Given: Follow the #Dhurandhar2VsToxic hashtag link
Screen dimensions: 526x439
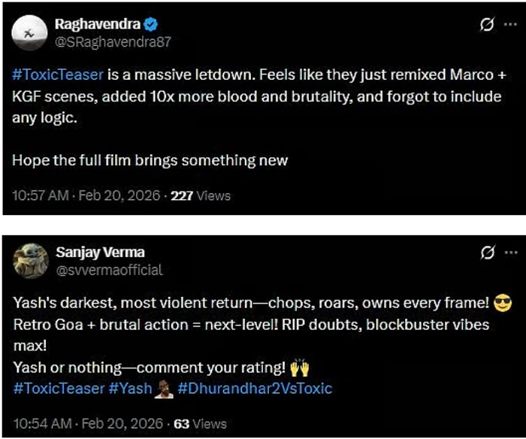Looking at the screenshot, I should (255, 389).
